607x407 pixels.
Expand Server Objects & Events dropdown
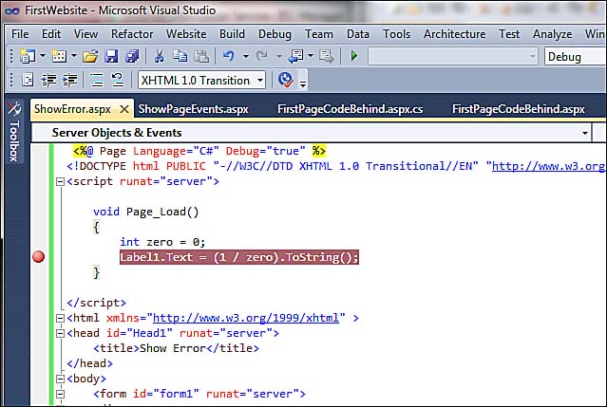[585, 133]
